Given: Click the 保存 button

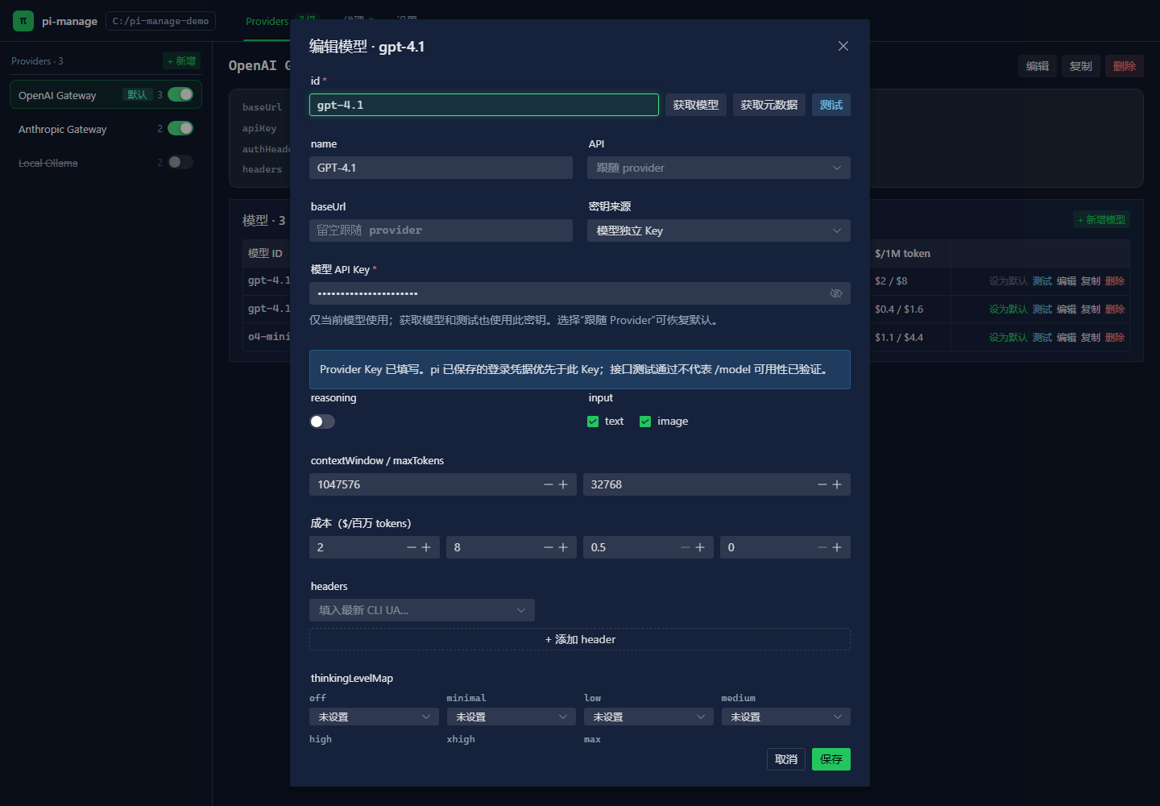Looking at the screenshot, I should pos(831,759).
